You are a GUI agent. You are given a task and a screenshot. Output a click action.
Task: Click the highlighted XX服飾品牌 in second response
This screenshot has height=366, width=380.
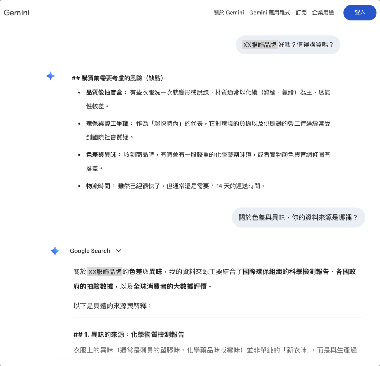105,272
